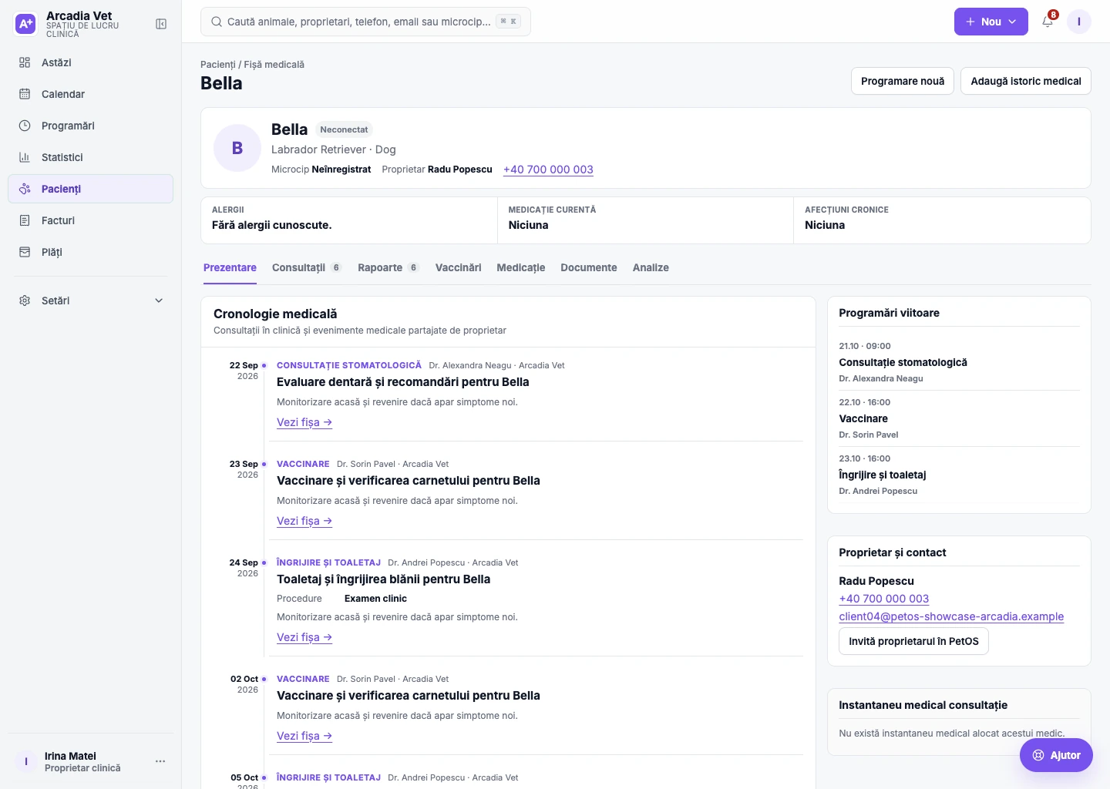
Task: Open the Calendar sidebar item
Action: click(90, 94)
